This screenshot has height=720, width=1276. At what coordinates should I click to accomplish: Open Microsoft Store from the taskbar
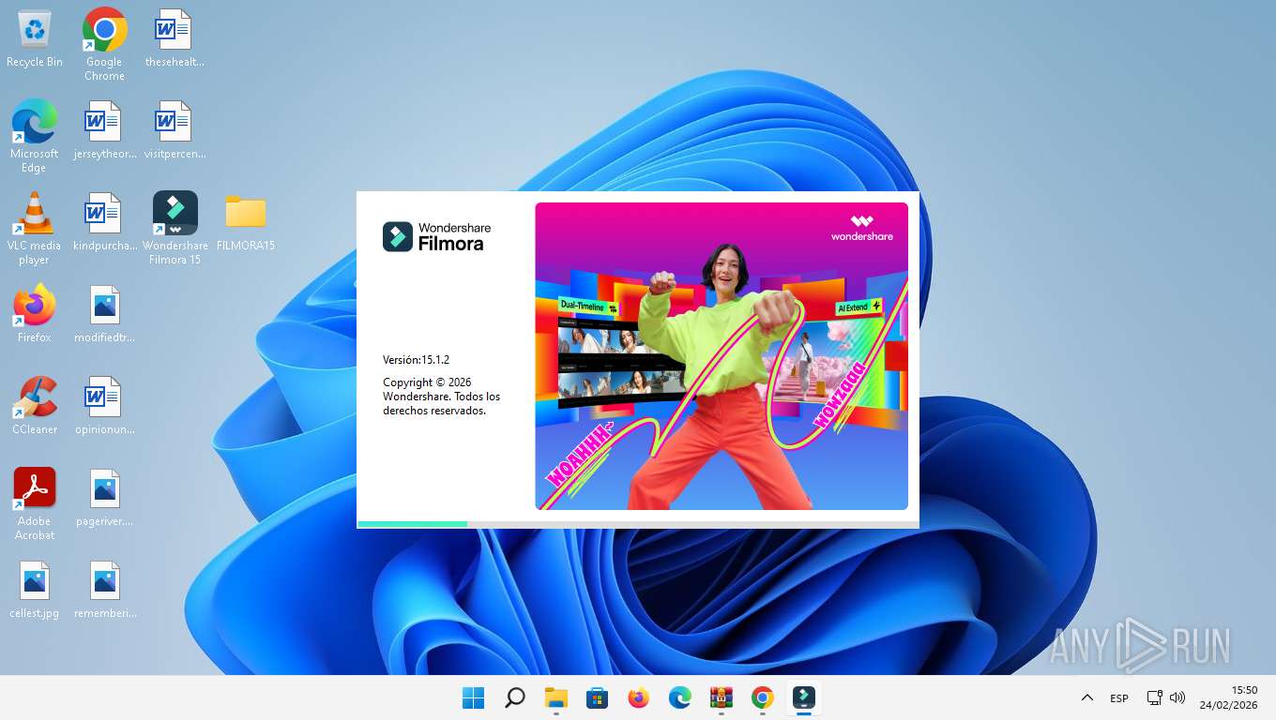tap(598, 697)
